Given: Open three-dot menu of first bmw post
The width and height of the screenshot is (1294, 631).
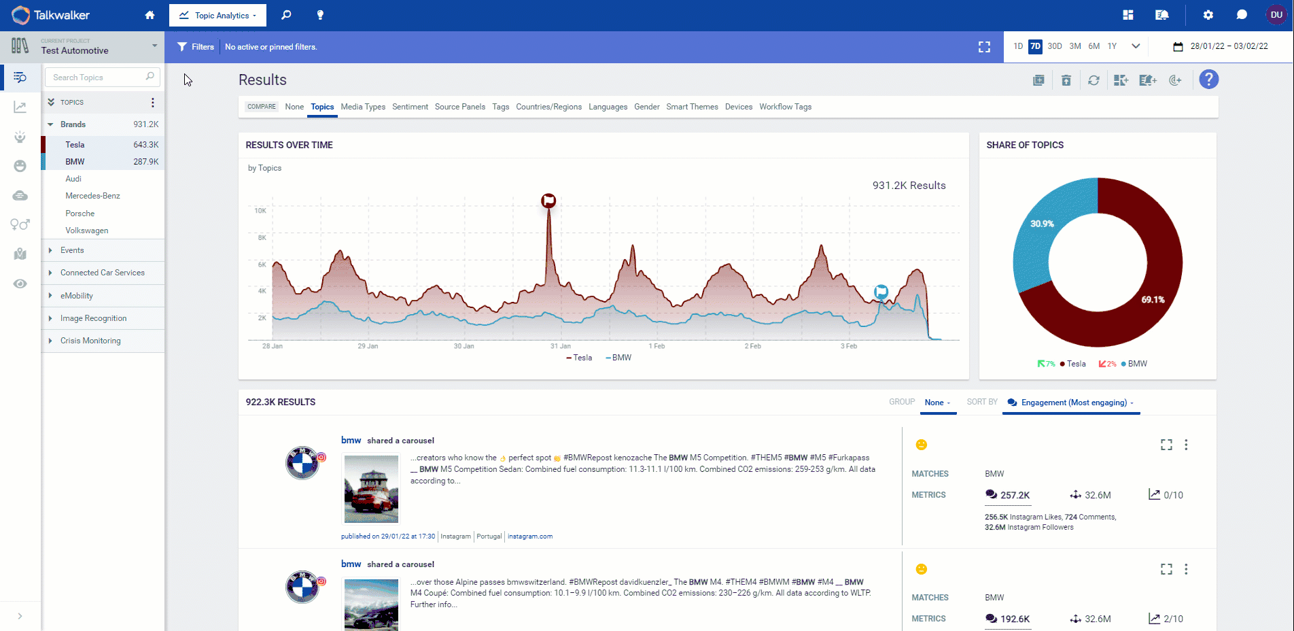Looking at the screenshot, I should tap(1186, 445).
